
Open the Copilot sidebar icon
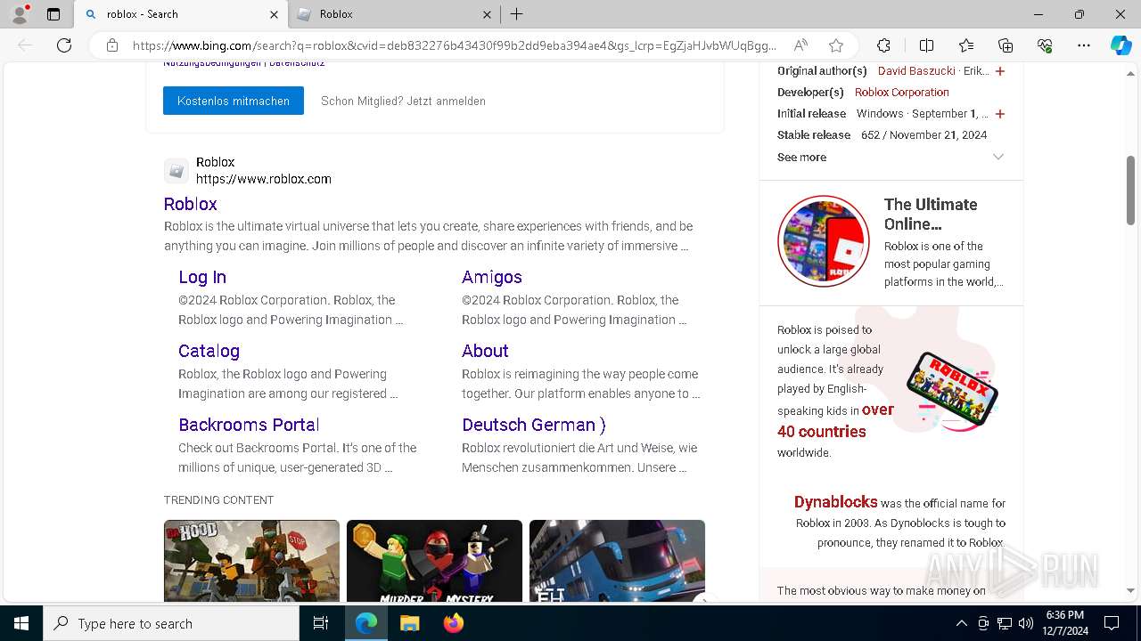coord(1120,45)
